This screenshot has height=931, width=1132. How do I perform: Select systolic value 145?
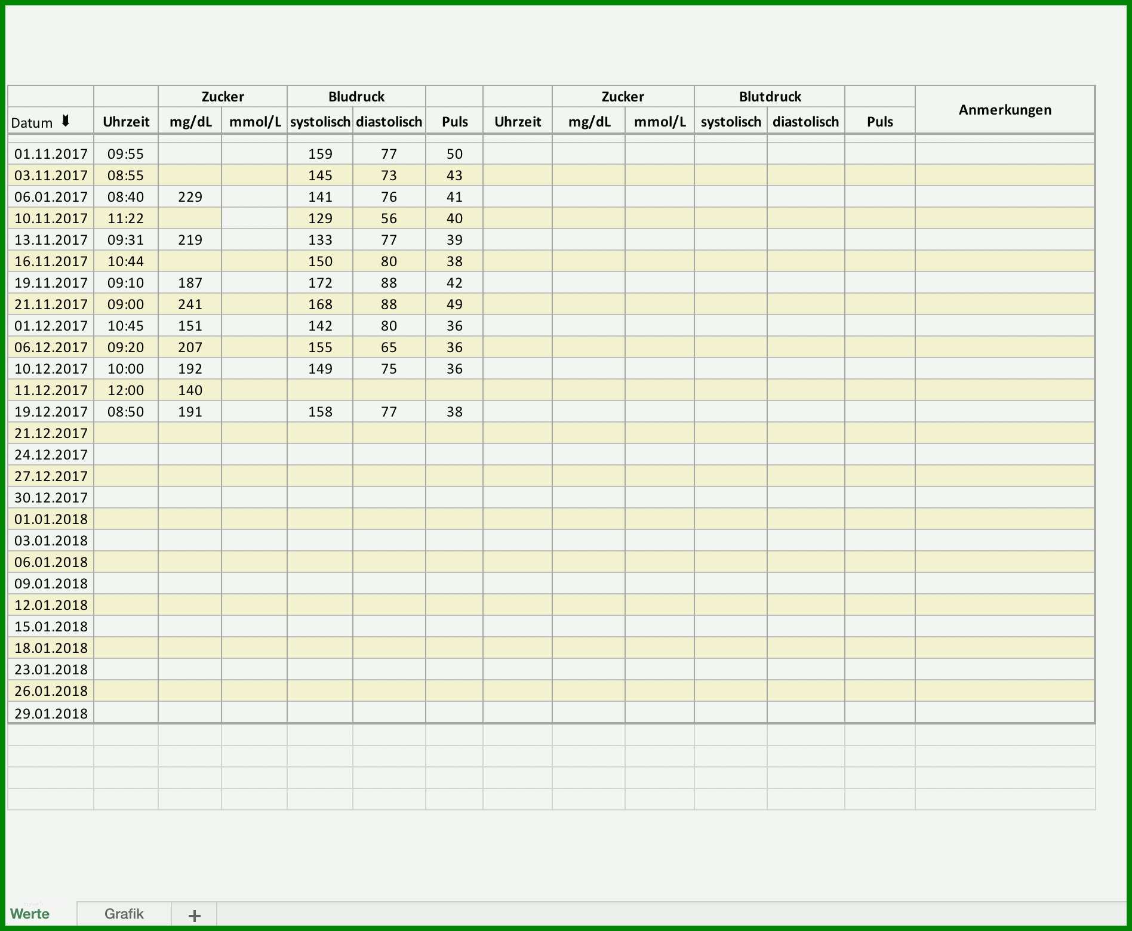(x=320, y=175)
